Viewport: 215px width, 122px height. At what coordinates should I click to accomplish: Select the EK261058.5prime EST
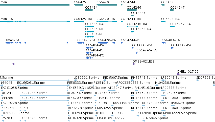pos(2,90)
